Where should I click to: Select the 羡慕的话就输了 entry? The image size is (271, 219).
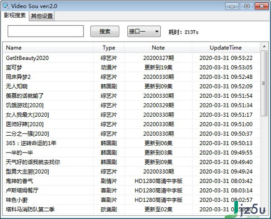click(131, 96)
